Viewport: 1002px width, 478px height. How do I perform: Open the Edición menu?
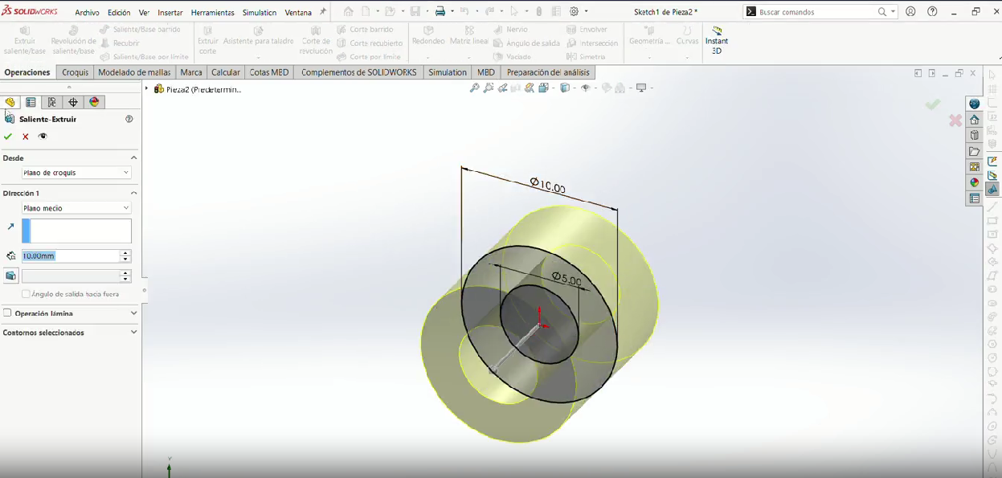click(x=119, y=13)
